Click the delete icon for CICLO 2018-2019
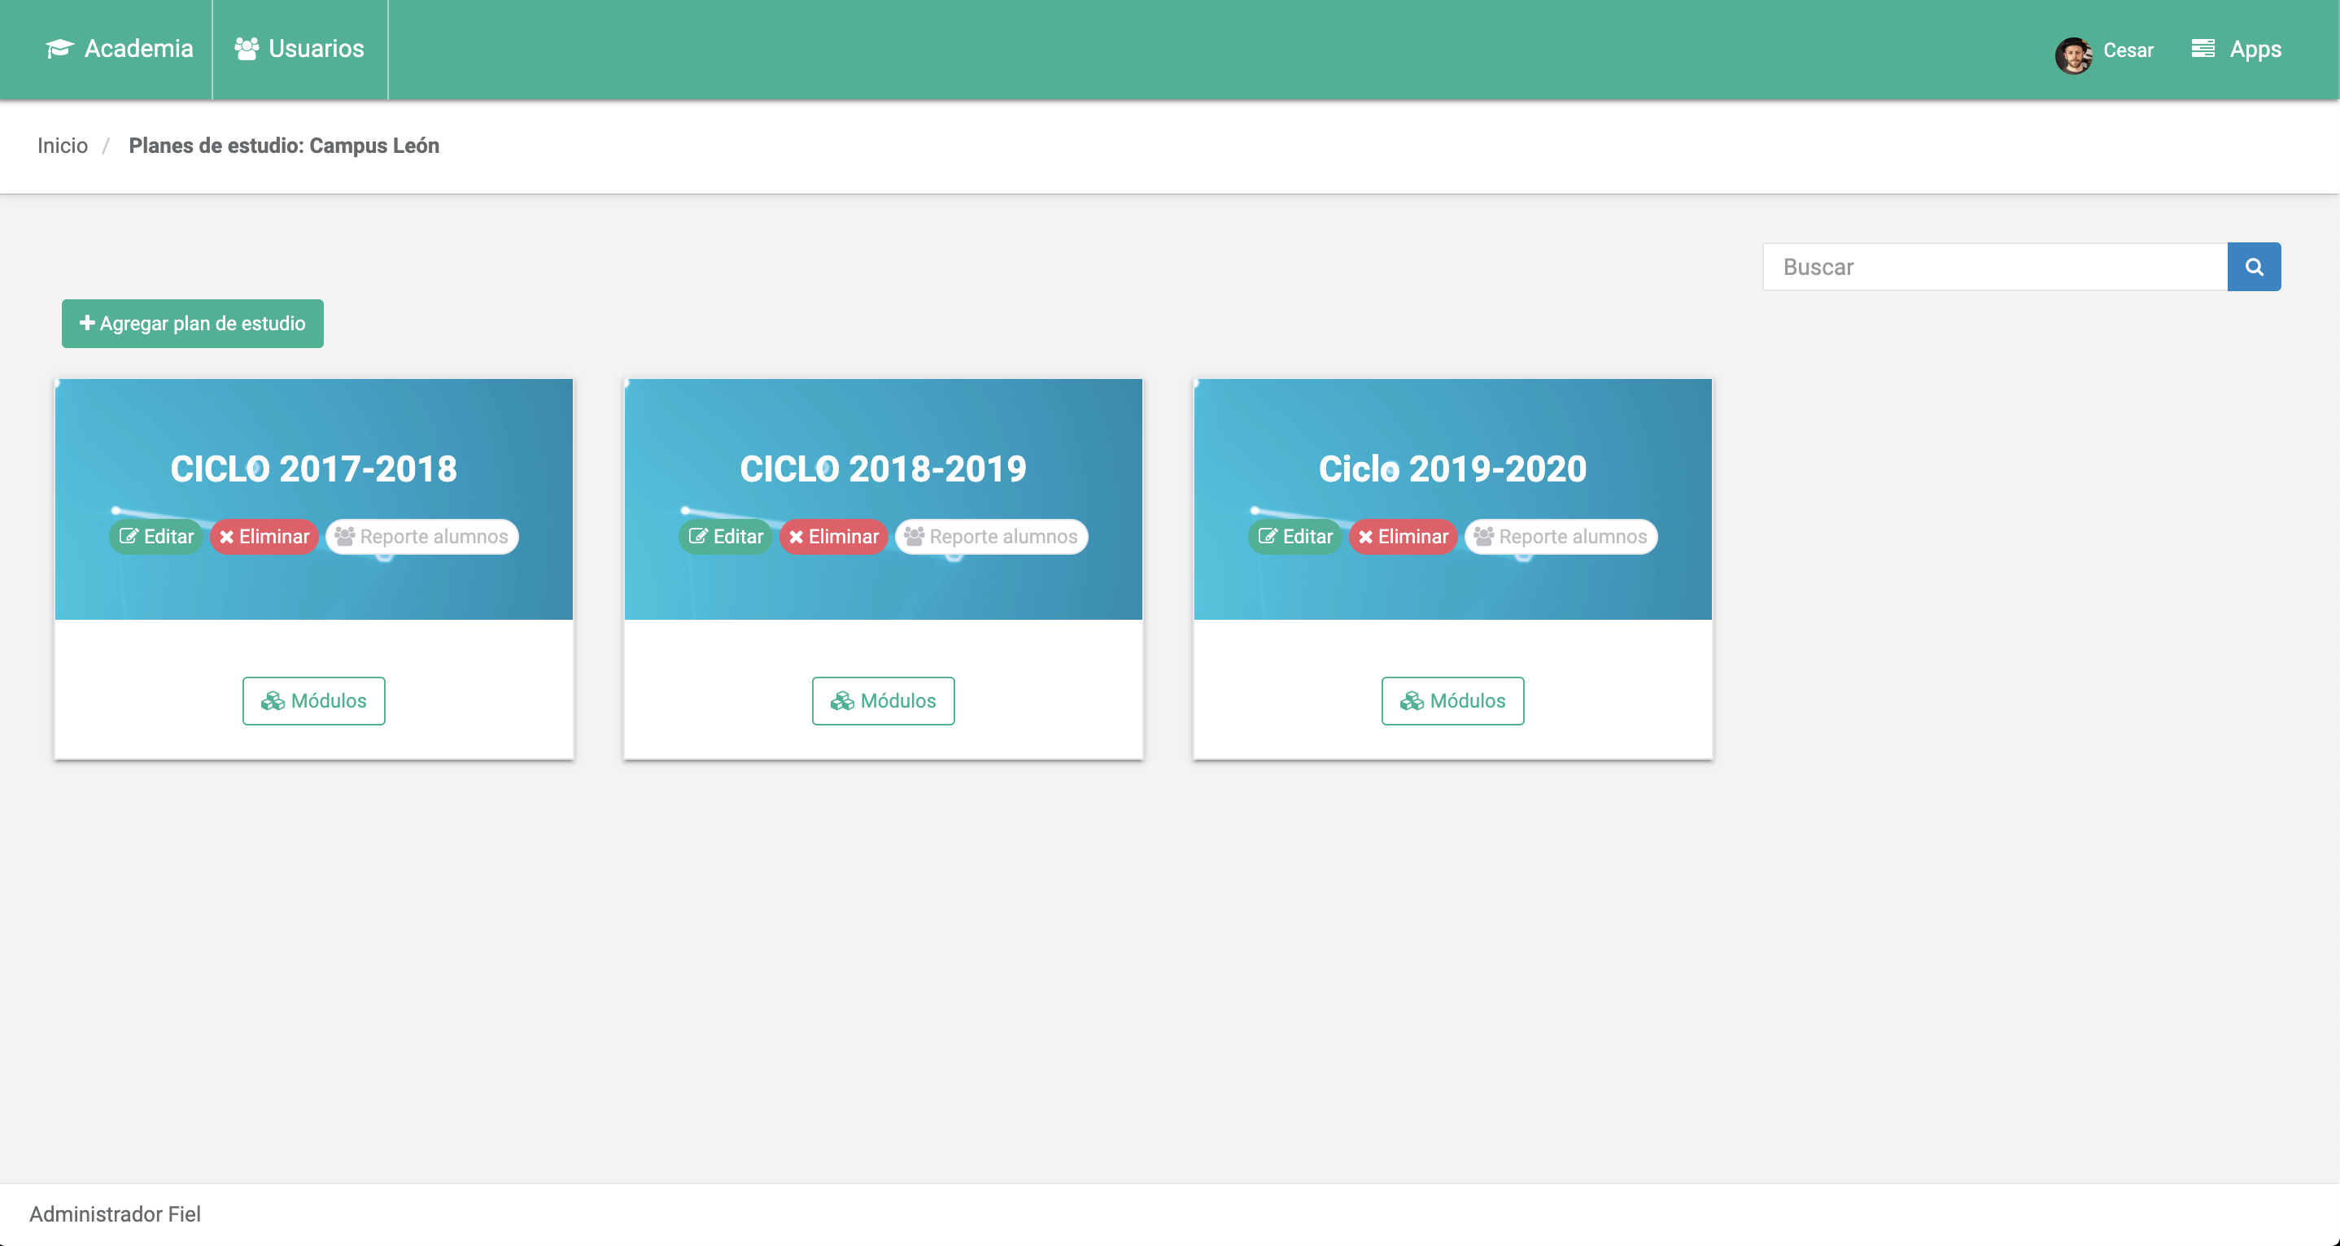The width and height of the screenshot is (2340, 1246). point(832,535)
